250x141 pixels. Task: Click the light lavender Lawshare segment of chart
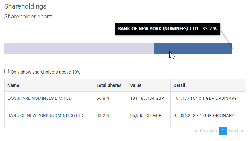(79, 49)
